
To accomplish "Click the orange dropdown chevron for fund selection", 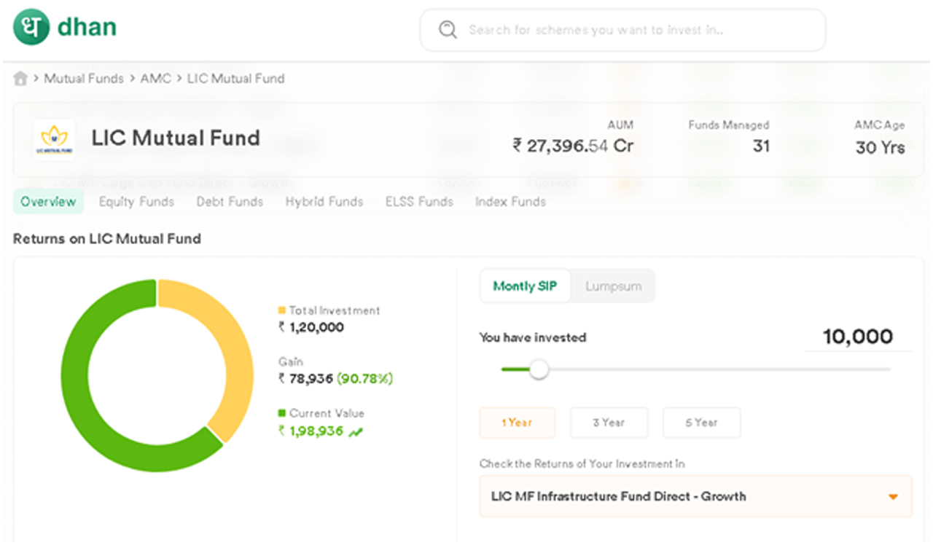I will click(892, 496).
